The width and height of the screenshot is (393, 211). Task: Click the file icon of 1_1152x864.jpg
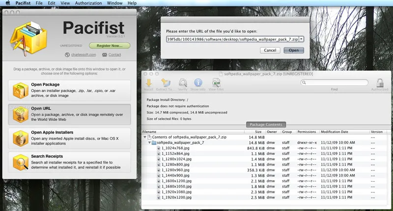158,154
